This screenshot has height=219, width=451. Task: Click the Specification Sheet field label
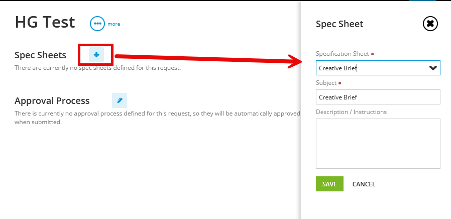(343, 54)
